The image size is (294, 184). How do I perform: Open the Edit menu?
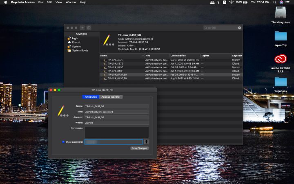tap(49, 2)
